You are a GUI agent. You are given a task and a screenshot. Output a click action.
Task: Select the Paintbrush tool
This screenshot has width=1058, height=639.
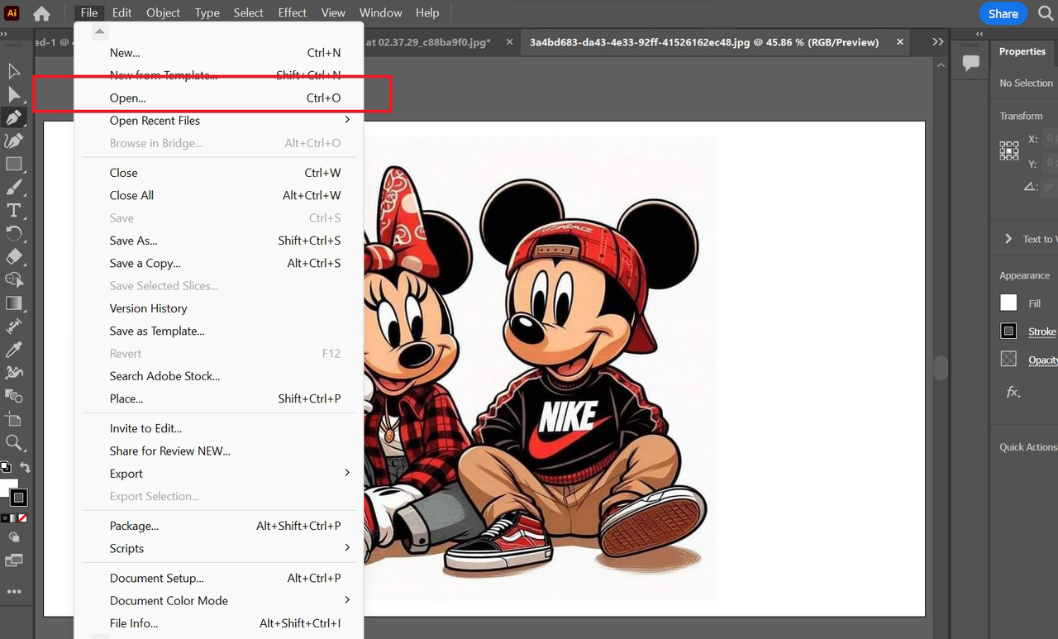tap(13, 187)
